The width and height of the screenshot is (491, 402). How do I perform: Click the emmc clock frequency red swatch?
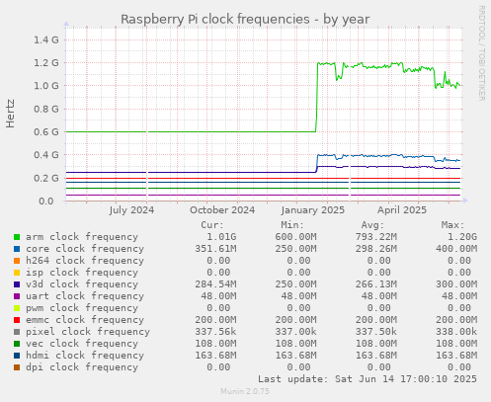tap(17, 320)
